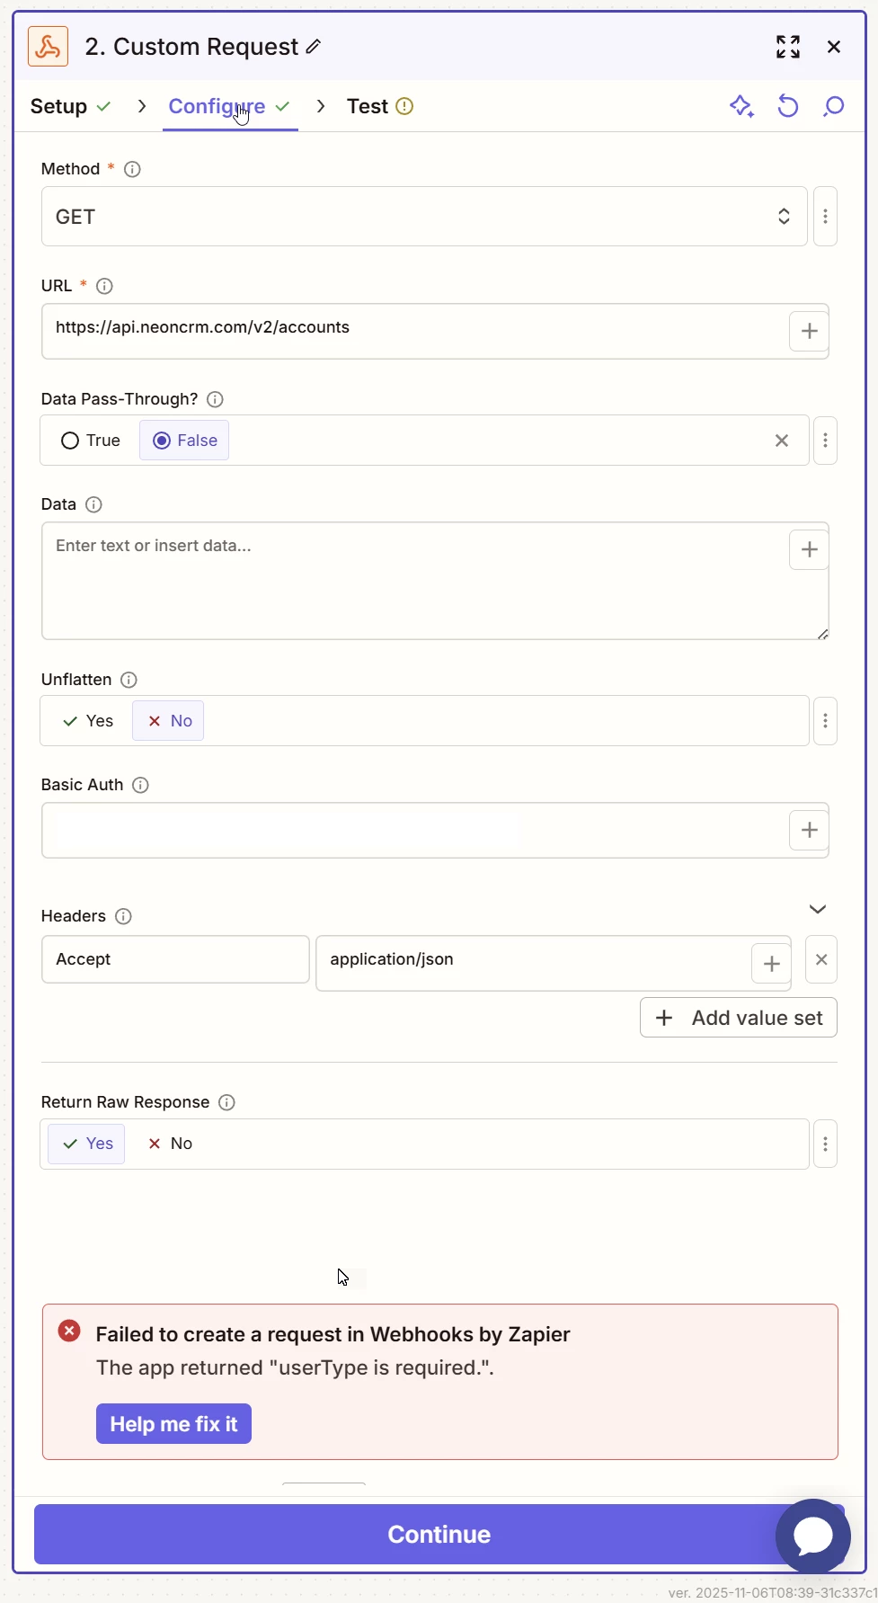Click the Continue button
The height and width of the screenshot is (1603, 878).
pyautogui.click(x=439, y=1535)
